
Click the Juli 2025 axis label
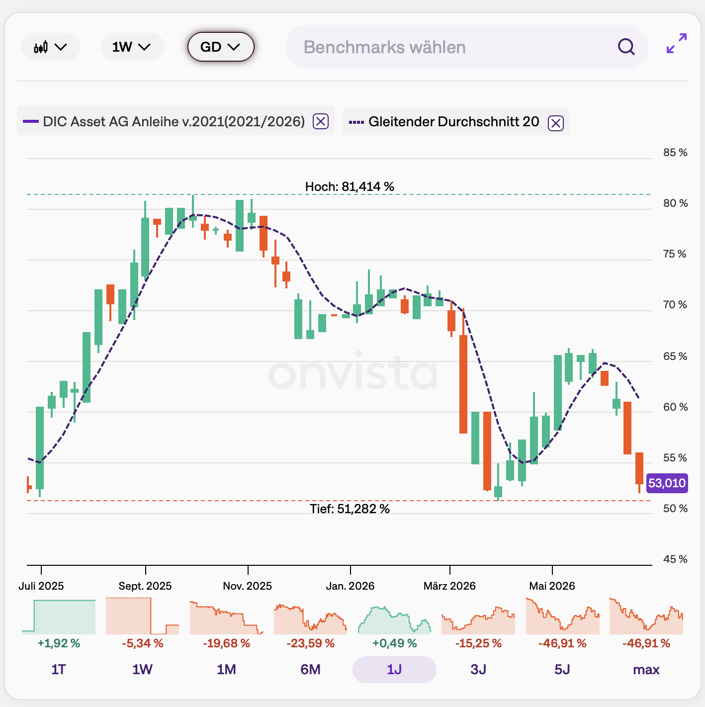[x=41, y=586]
